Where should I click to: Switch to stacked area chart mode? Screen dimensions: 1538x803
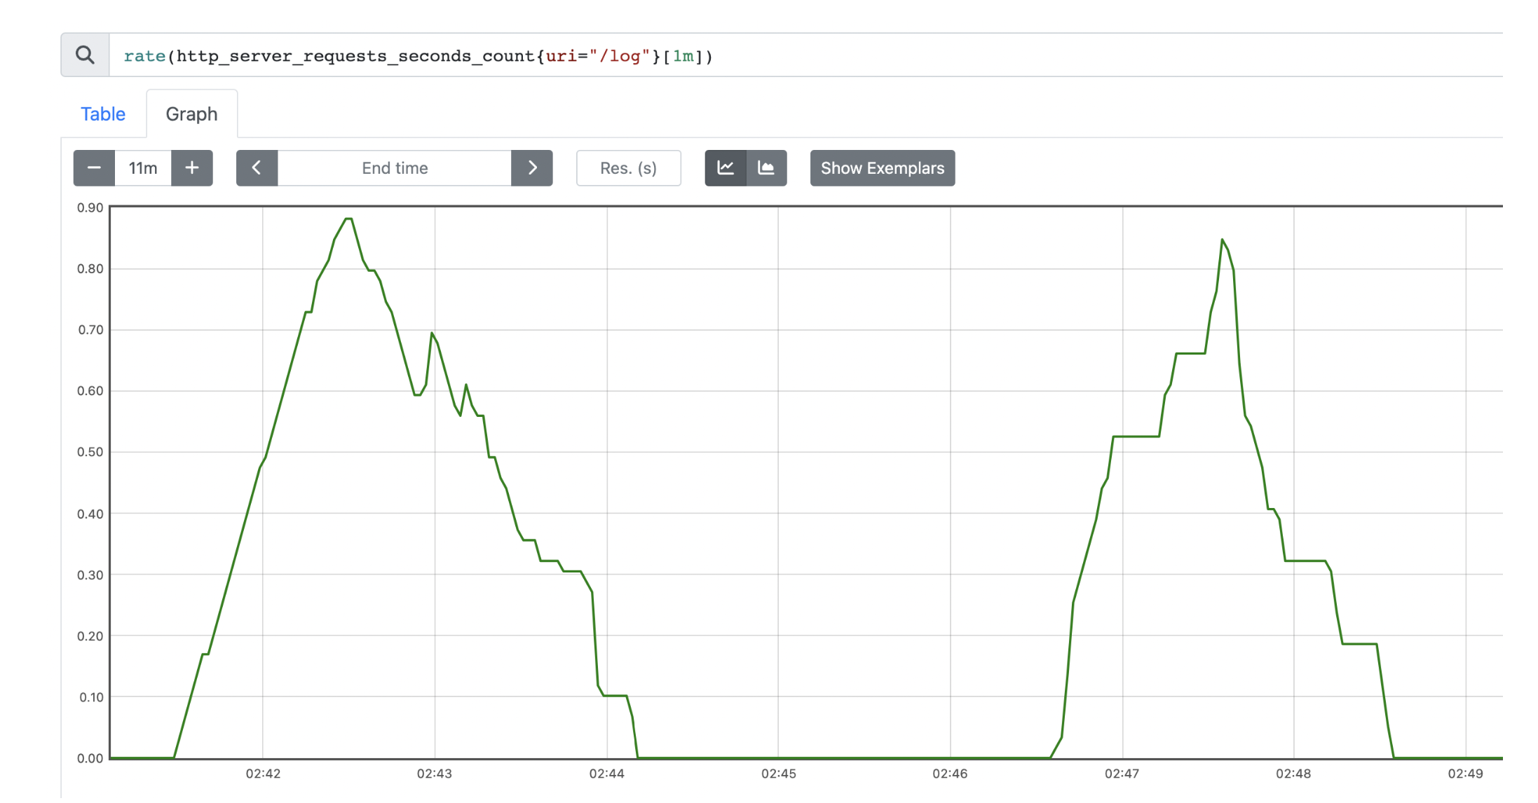pyautogui.click(x=766, y=168)
